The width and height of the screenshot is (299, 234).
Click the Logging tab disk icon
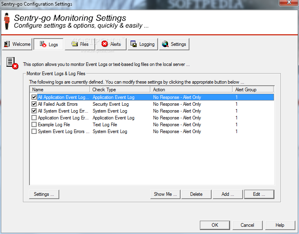[x=133, y=44]
